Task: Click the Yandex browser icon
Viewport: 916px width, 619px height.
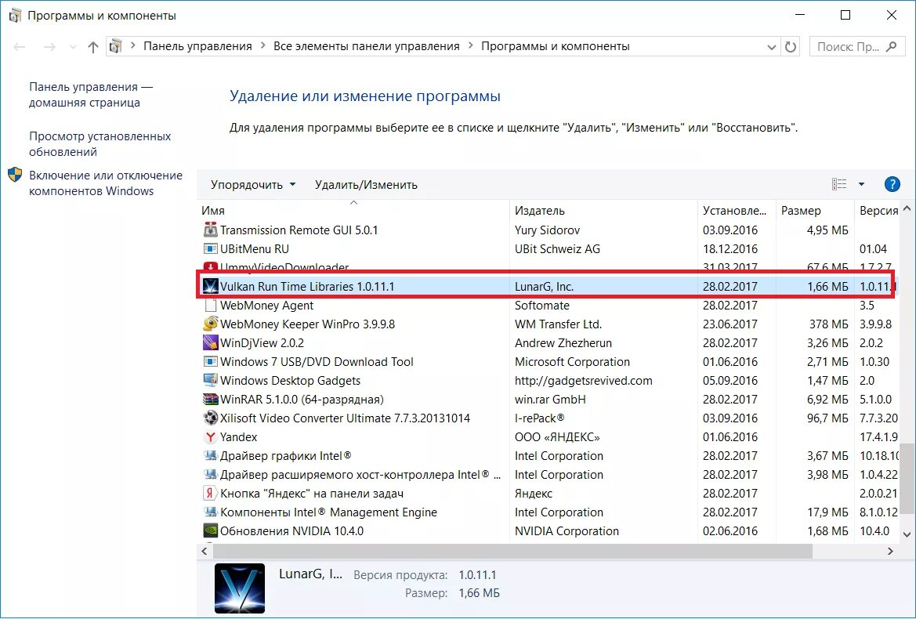Action: [210, 436]
